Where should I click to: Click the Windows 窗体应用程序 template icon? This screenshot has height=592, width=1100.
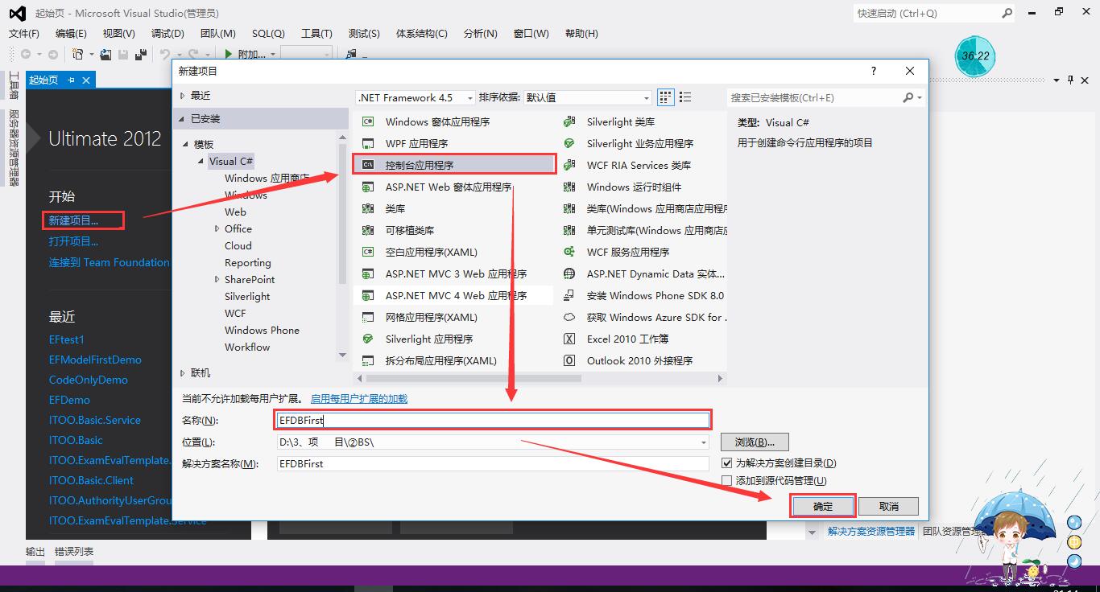368,121
